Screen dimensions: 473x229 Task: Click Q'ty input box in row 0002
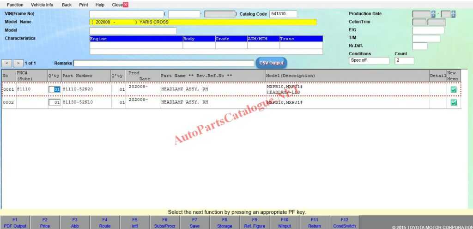click(55, 103)
